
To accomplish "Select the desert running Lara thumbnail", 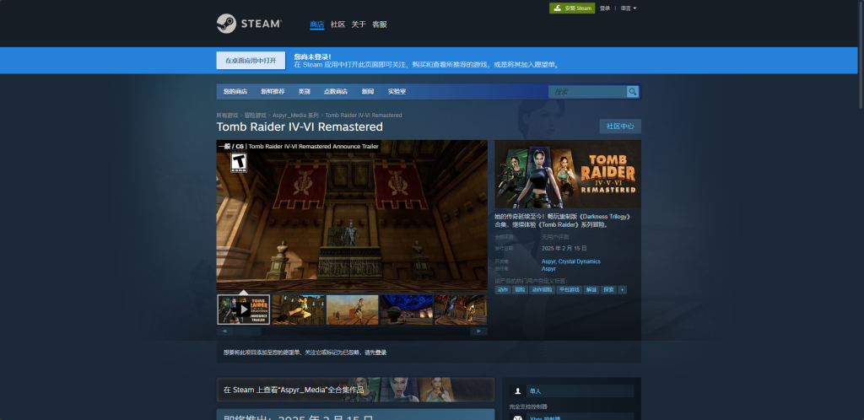I will coord(352,310).
